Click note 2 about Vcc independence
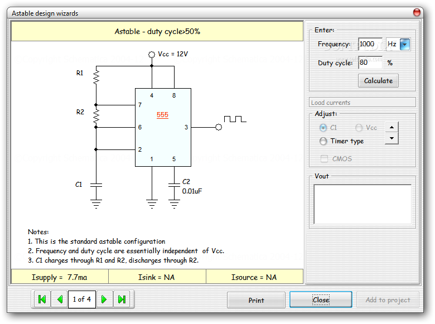The height and width of the screenshot is (324, 435). point(126,251)
